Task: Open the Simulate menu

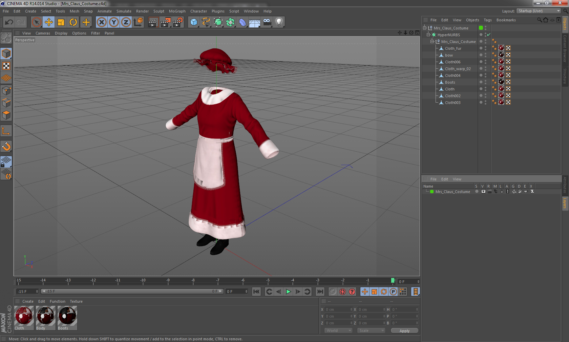Action: (x=124, y=11)
